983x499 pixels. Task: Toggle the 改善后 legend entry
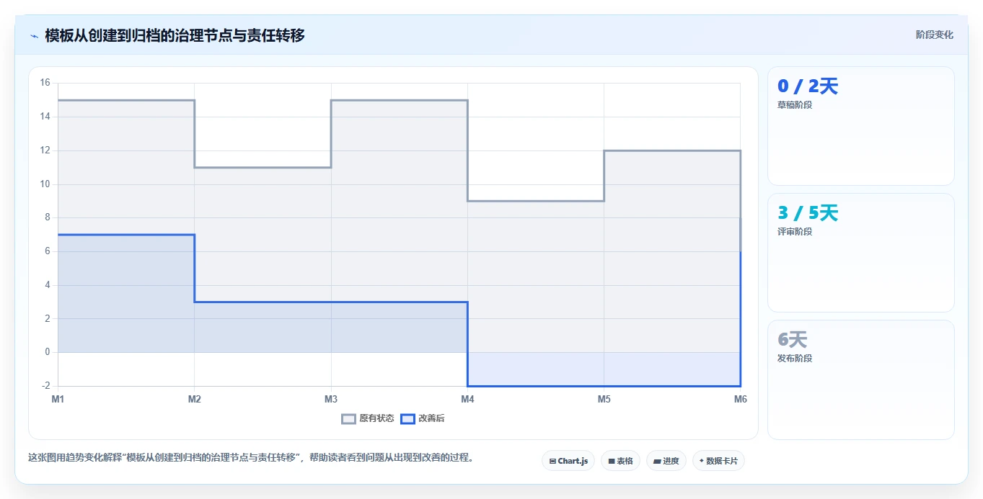coord(423,418)
